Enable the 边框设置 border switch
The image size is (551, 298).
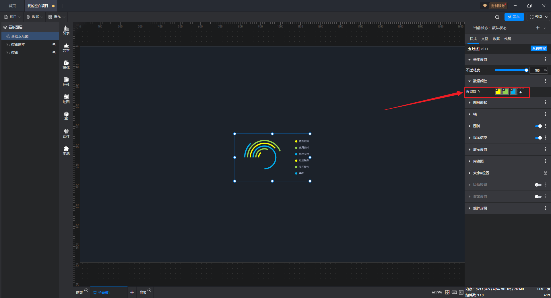tap(538, 185)
